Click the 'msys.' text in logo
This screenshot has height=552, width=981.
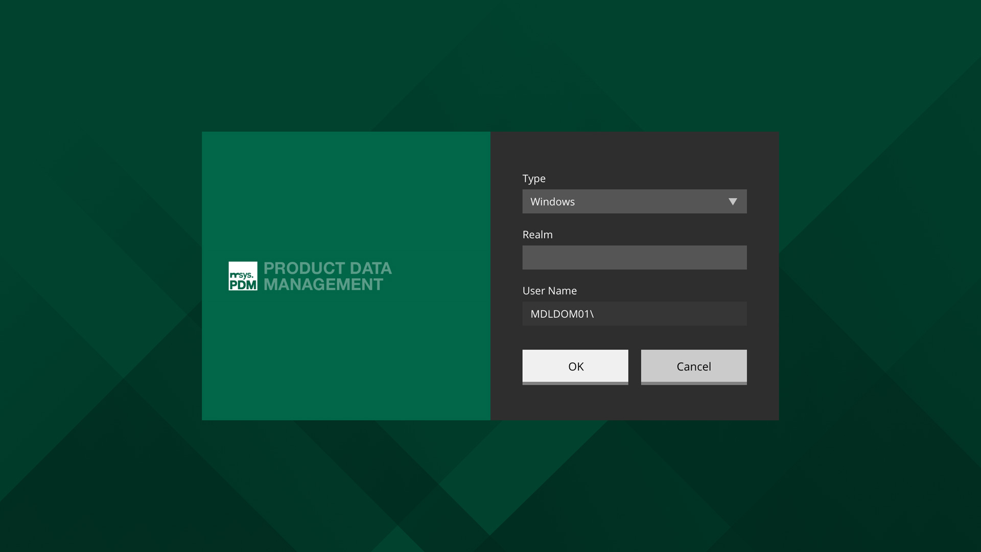242,275
